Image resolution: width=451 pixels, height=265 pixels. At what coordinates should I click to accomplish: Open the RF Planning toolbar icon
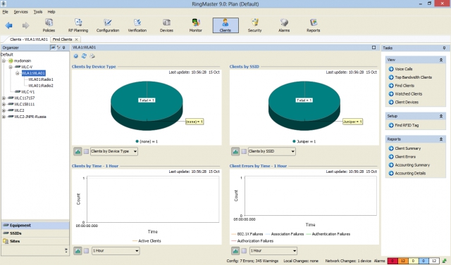(x=78, y=25)
